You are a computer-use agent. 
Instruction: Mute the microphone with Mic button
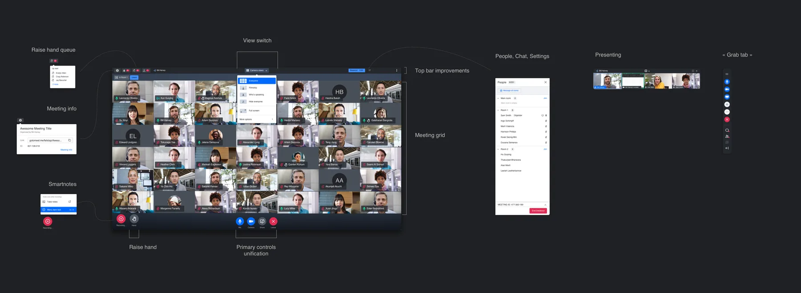point(240,221)
